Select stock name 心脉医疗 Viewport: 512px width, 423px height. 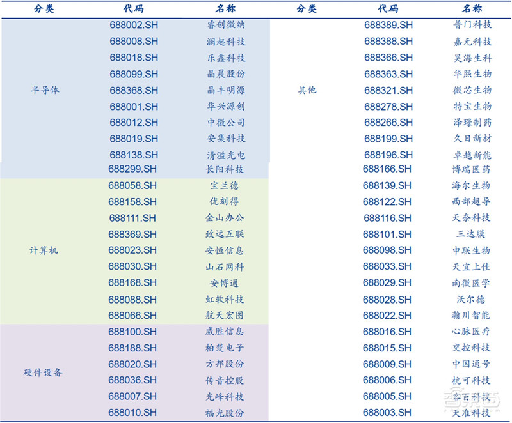click(471, 332)
